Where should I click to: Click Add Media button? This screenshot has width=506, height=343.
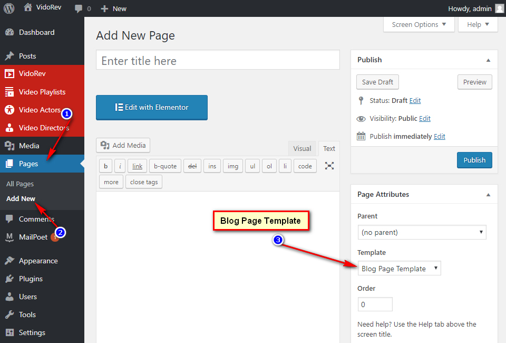pos(123,145)
